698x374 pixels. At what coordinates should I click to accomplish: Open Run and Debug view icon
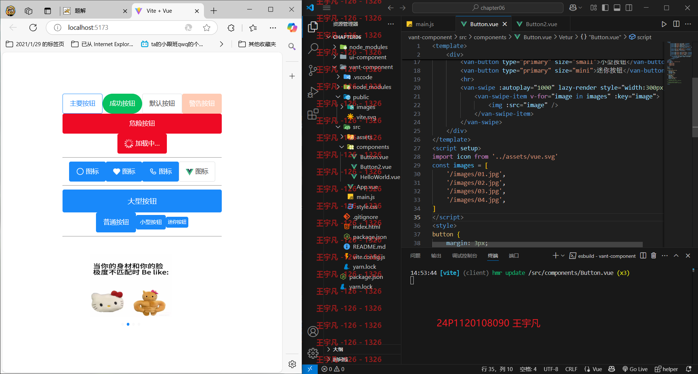point(313,92)
